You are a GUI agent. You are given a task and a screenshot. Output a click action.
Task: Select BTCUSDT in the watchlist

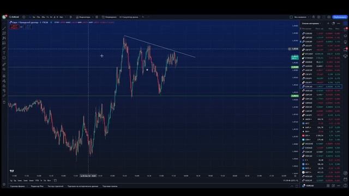point(321,54)
